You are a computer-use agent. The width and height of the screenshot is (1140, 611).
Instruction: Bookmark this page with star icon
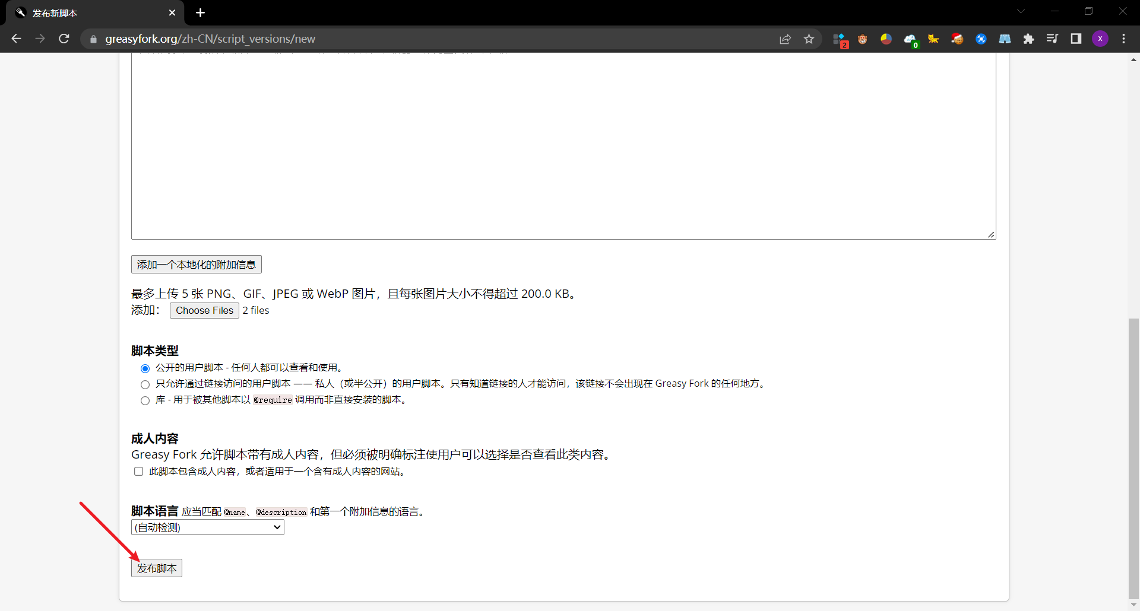[809, 39]
